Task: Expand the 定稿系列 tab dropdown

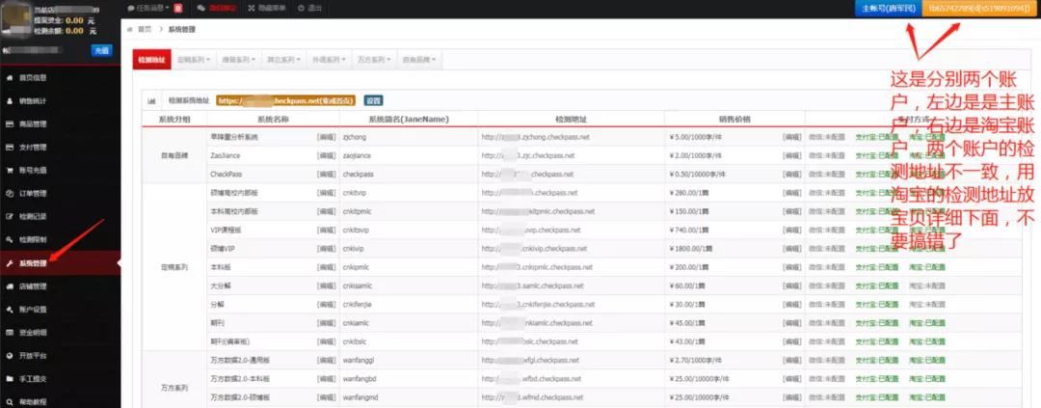Action: [x=193, y=60]
